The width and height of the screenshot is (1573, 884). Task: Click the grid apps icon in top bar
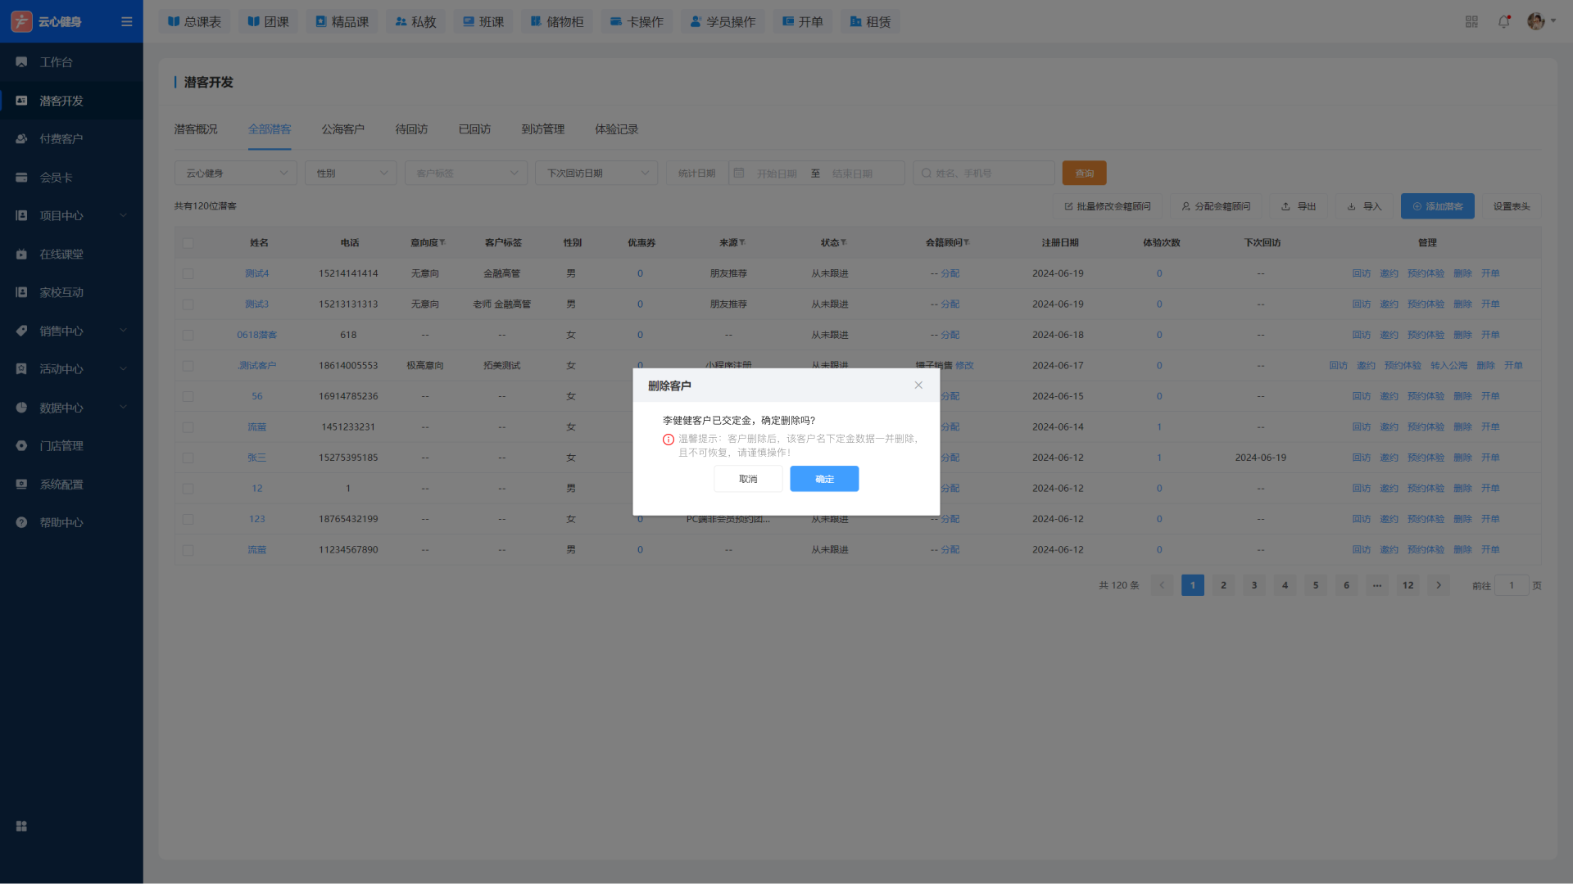pyautogui.click(x=1471, y=22)
